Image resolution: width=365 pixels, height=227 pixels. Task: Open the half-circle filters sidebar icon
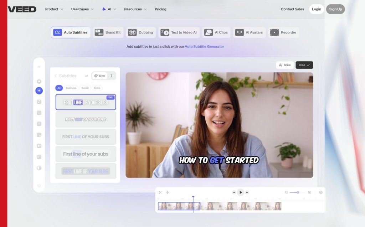pyautogui.click(x=39, y=168)
